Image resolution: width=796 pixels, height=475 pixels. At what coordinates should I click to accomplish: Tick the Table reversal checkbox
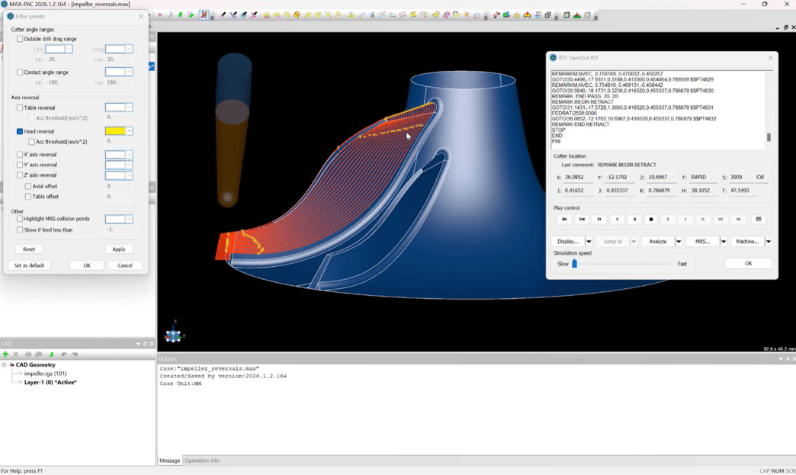[20, 108]
